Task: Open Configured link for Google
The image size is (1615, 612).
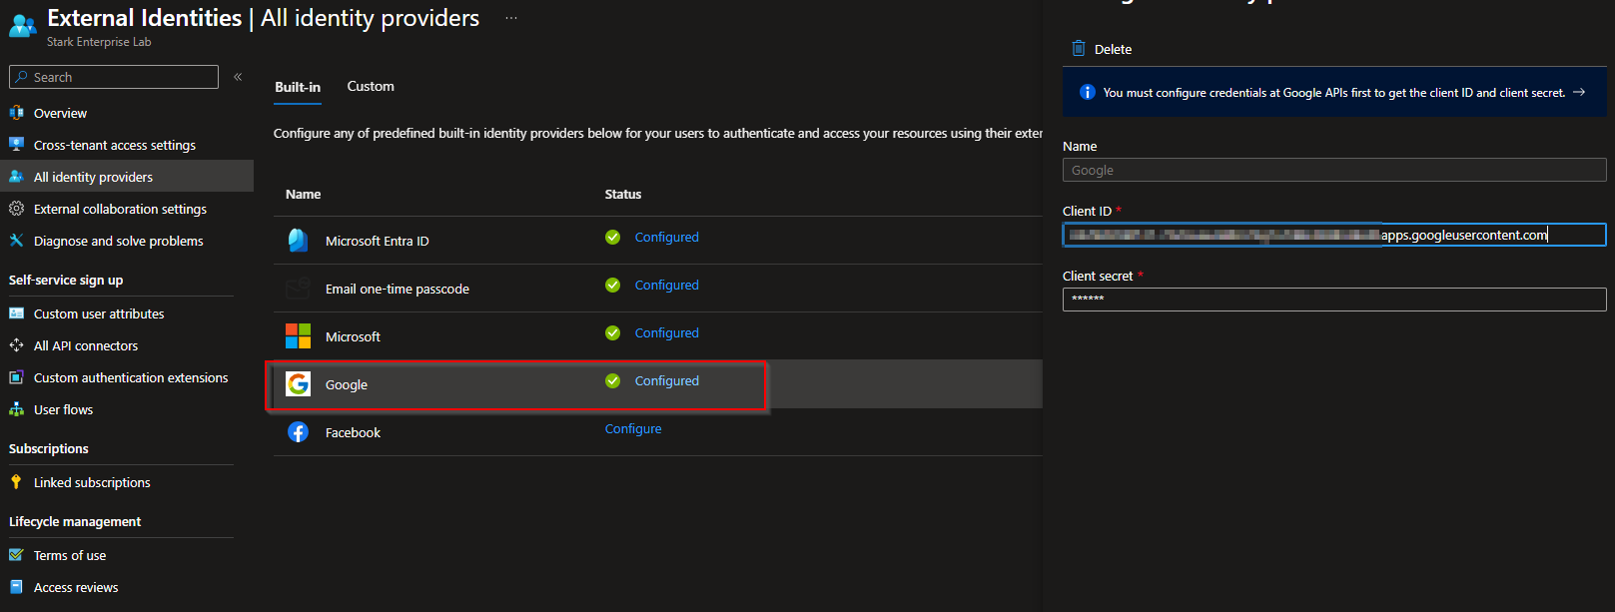Action: tap(666, 381)
